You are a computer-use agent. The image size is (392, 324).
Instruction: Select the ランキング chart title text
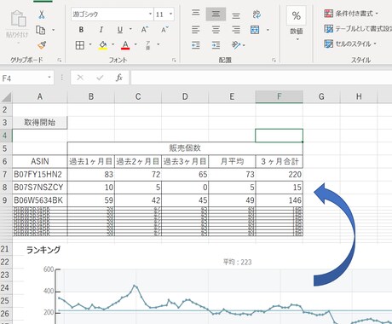43,250
